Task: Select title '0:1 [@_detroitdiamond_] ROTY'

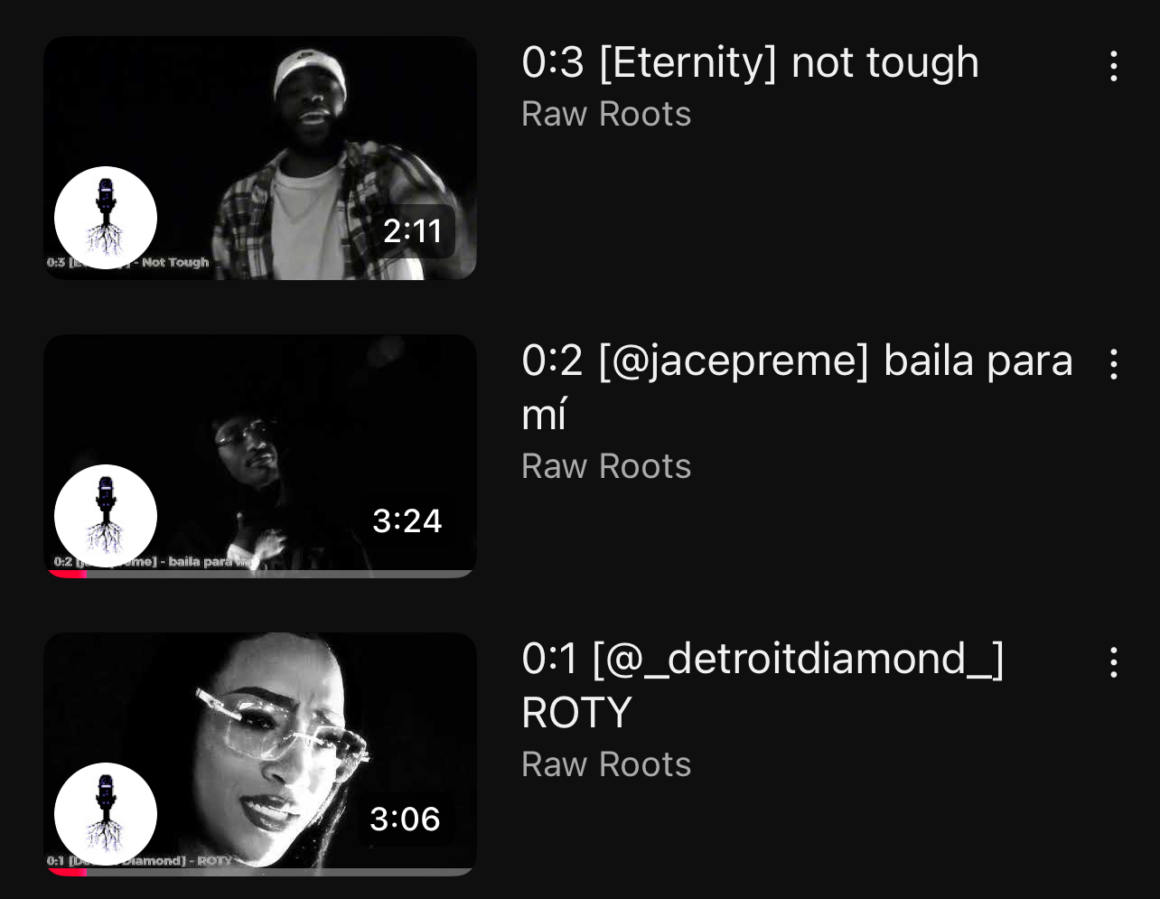Action: [763, 686]
